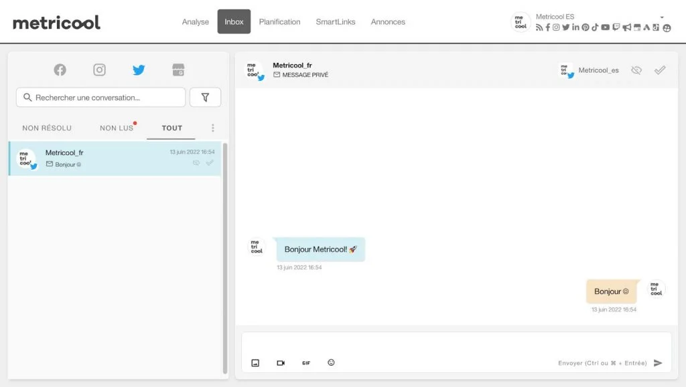Mark the Metricool_fr list row as resolved
Viewport: 686px width, 387px height.
(x=210, y=162)
